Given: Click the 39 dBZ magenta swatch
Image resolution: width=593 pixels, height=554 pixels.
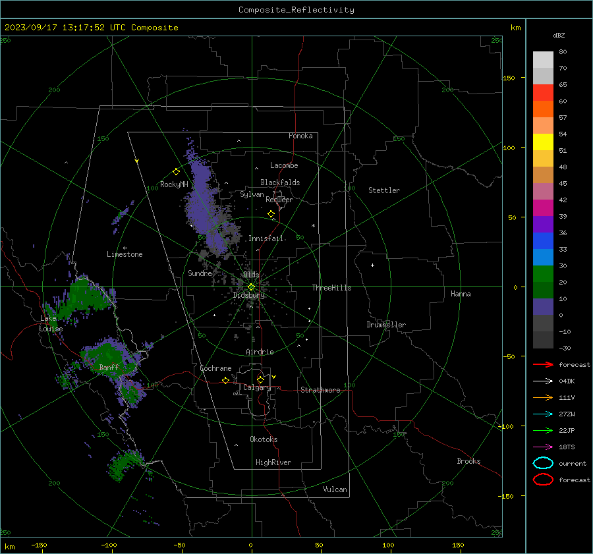Looking at the screenshot, I should tap(543, 208).
